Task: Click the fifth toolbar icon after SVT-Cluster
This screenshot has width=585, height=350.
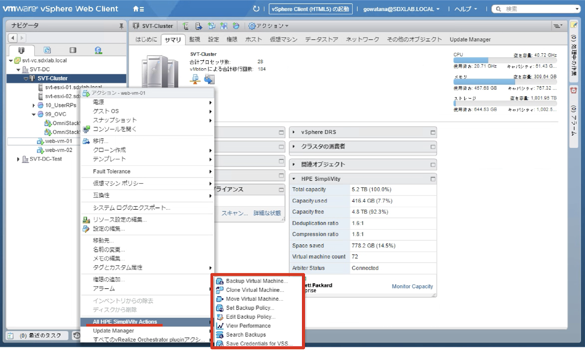Action: coord(236,26)
